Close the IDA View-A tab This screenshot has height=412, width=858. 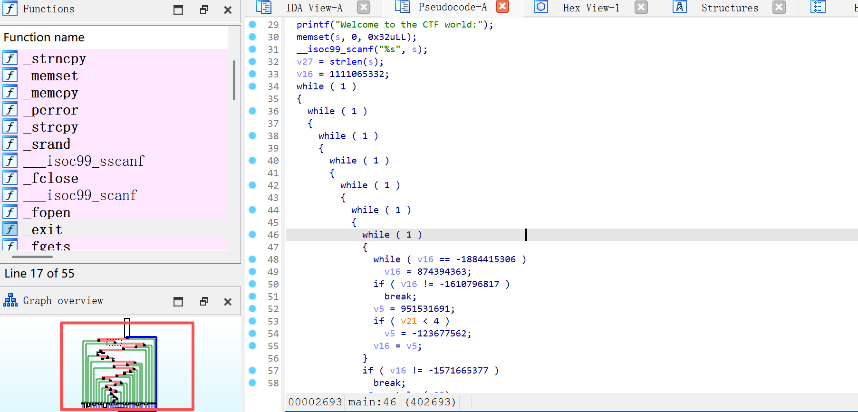click(364, 7)
